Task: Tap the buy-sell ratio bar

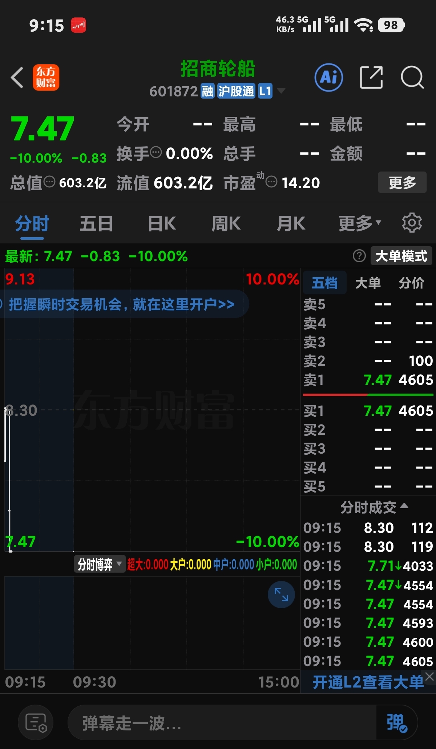Action: (x=368, y=395)
